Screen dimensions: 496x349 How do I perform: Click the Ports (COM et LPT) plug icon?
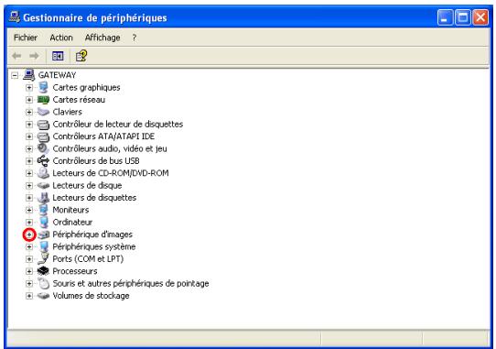(43, 258)
